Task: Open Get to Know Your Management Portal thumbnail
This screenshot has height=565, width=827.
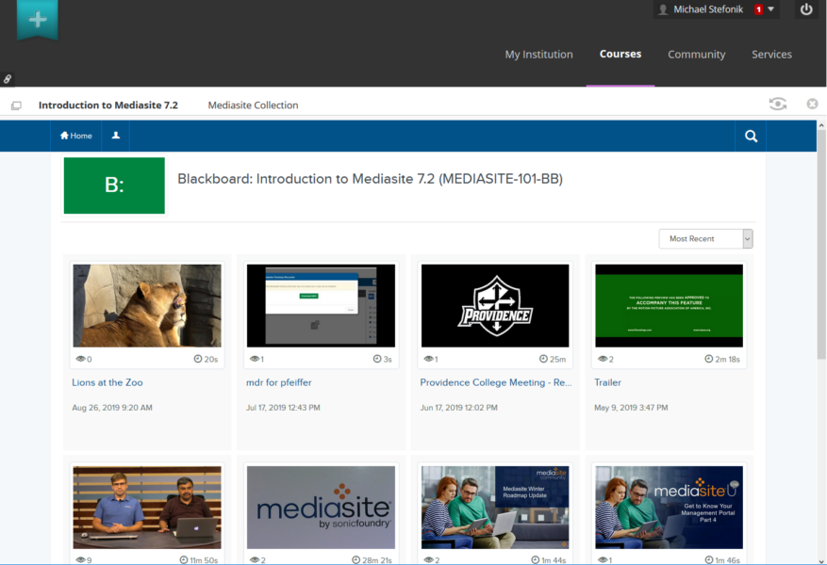Action: [x=669, y=507]
